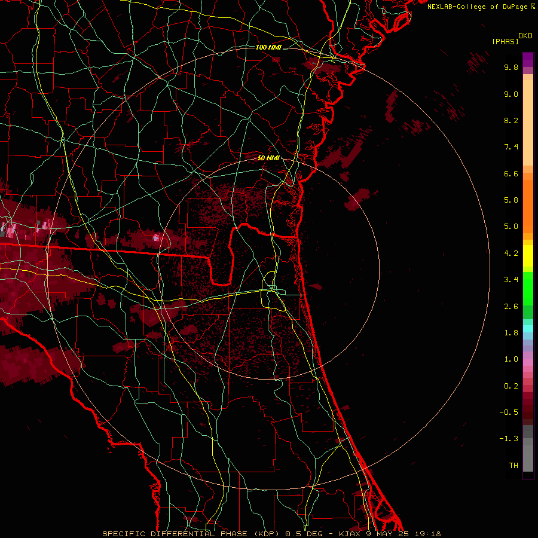This screenshot has height=538, width=538.
Task: Click the 'TH' threshold legend label
Action: click(x=513, y=466)
